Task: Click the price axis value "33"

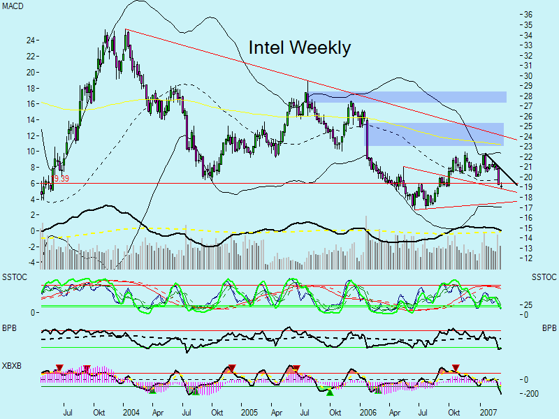Action: [528, 45]
